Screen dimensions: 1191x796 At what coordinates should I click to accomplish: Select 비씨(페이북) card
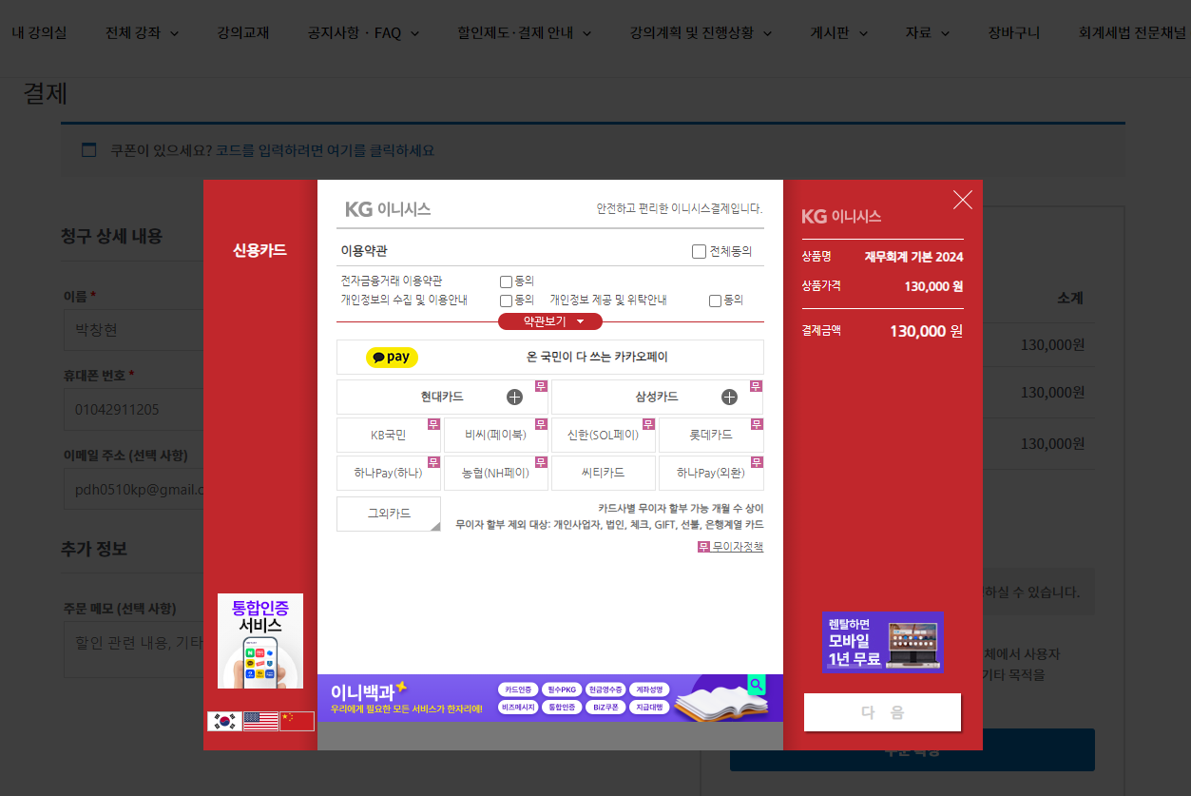click(496, 435)
